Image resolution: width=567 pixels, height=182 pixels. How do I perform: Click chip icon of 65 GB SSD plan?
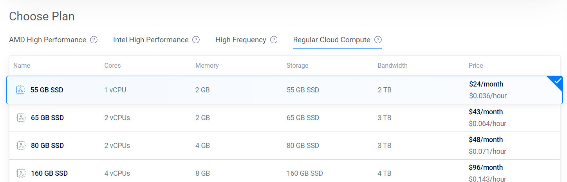point(21,118)
